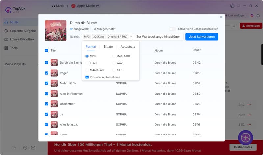Screen dimensions: 263x155
Task: Switch to the Bitrate tab
Action: point(108,47)
